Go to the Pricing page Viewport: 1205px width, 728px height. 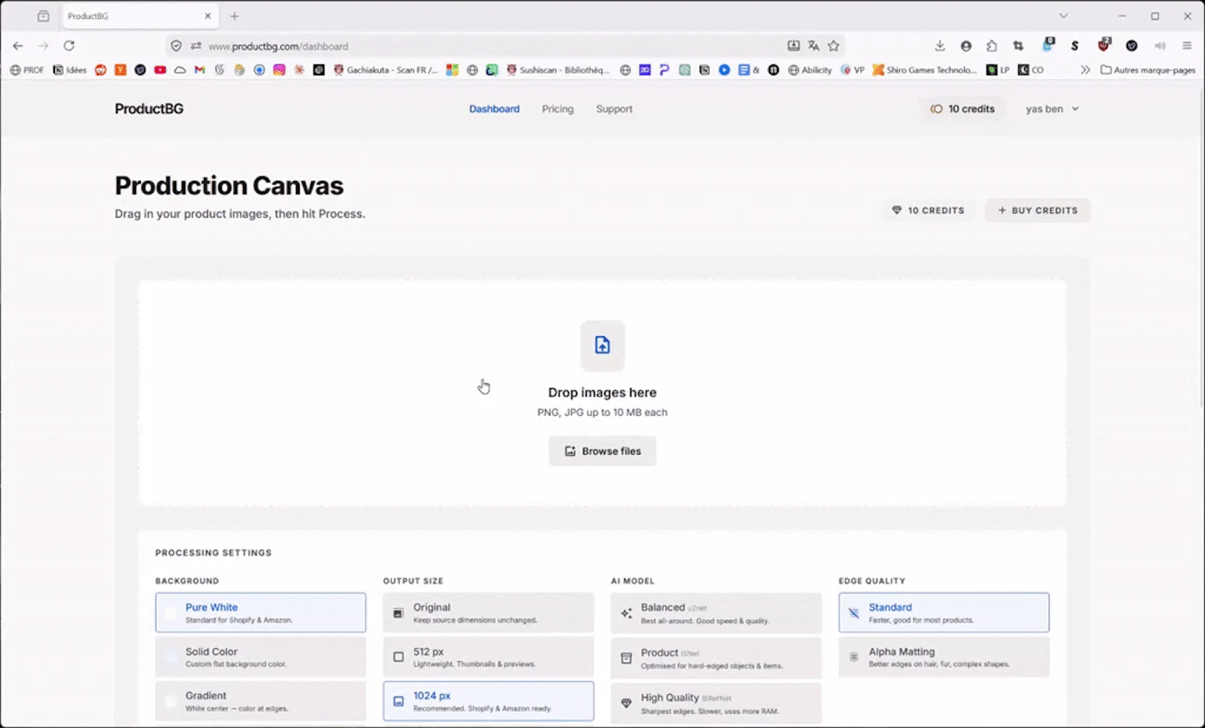click(x=557, y=109)
